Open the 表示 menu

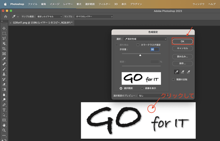pos(124,4)
